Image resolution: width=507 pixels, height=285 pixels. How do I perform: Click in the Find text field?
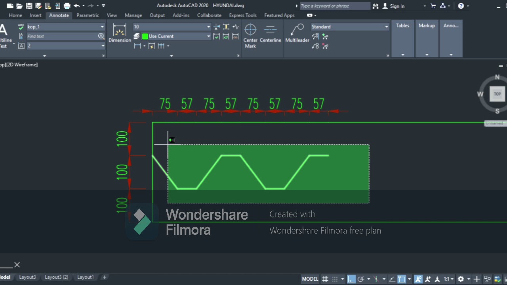point(62,36)
